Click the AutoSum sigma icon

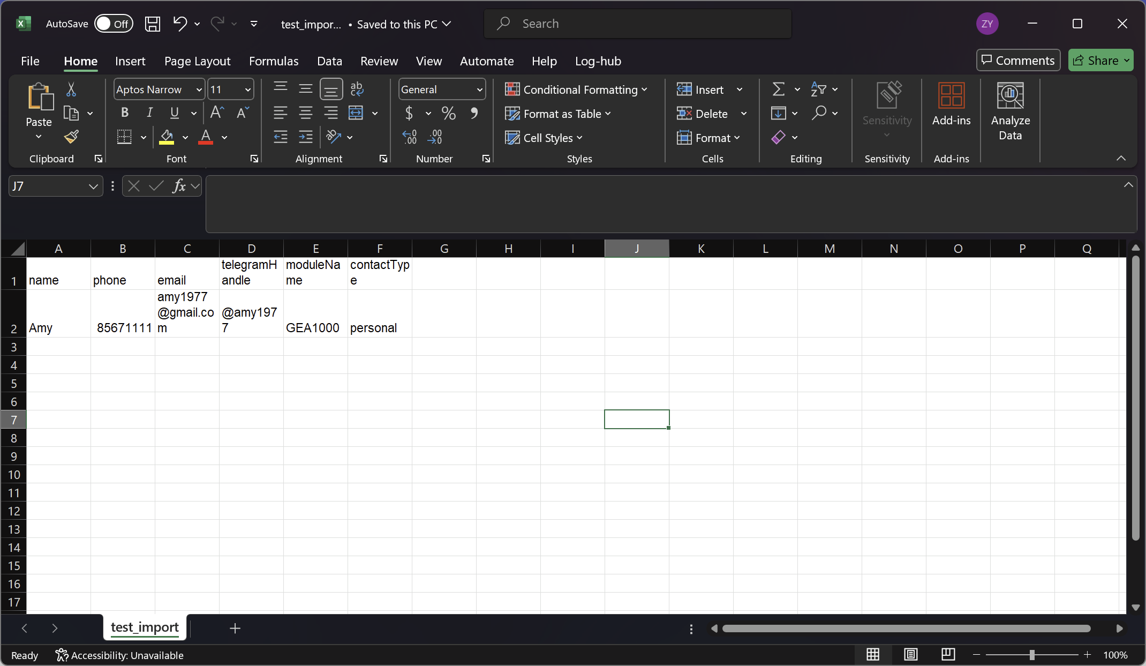(779, 89)
